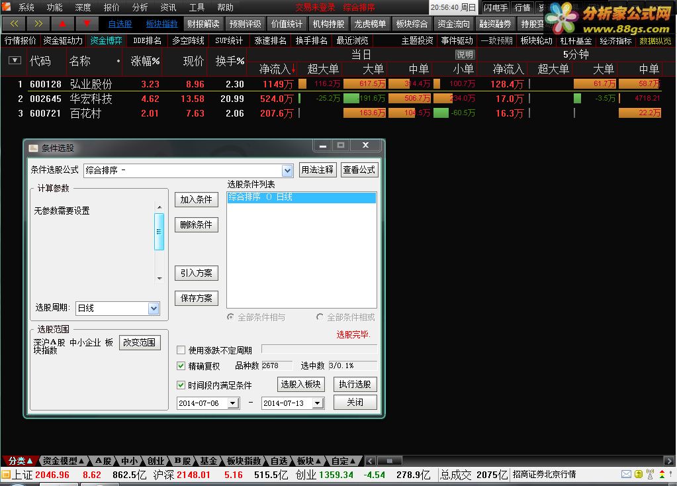Click the antenna signal icon in status bar
677x486 pixels.
(651, 474)
